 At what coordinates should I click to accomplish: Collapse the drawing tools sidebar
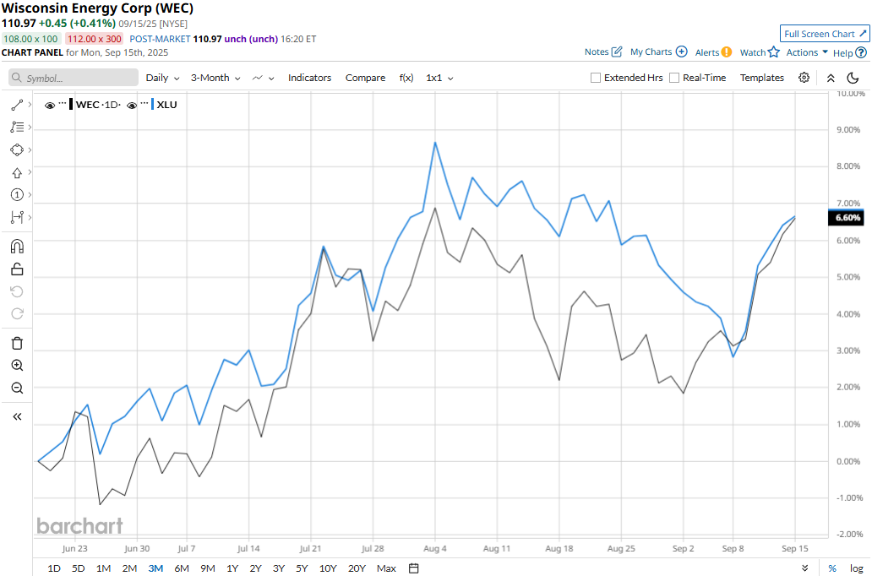pyautogui.click(x=17, y=416)
